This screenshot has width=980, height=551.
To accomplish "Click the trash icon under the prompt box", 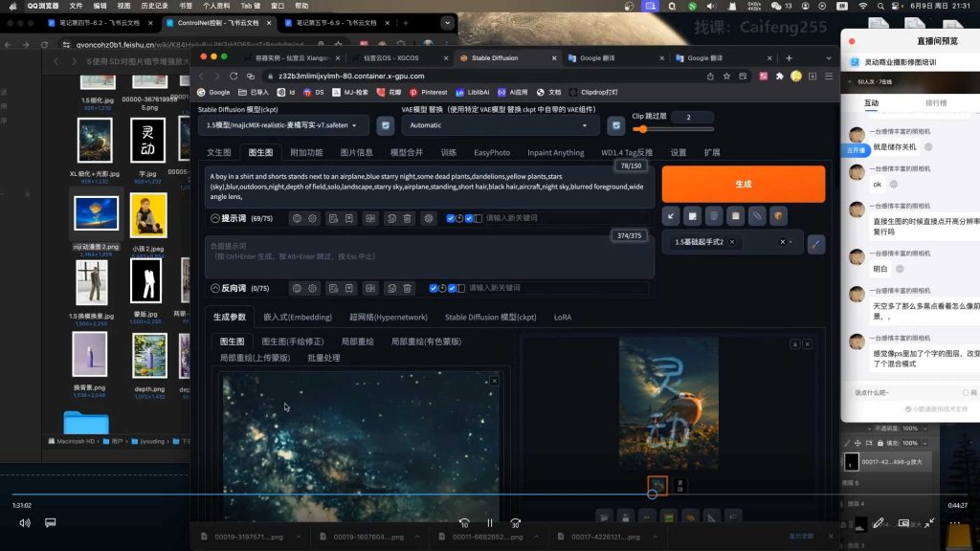I will tap(408, 218).
